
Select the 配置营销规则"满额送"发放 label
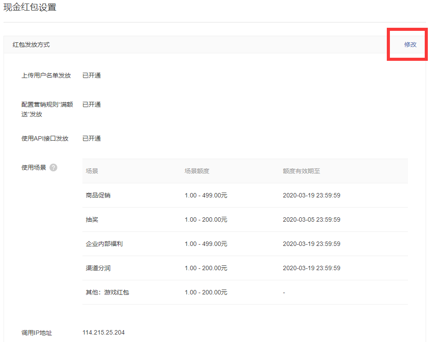click(x=47, y=109)
